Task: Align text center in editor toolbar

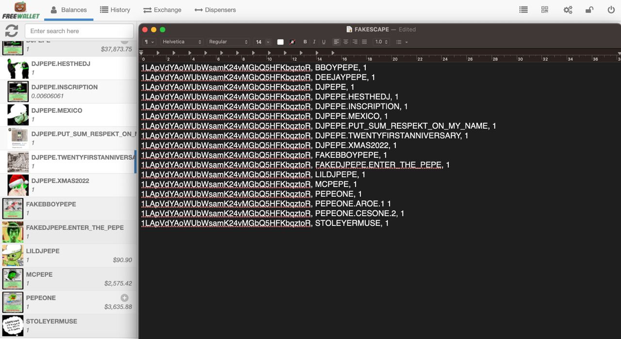Action: [x=345, y=42]
